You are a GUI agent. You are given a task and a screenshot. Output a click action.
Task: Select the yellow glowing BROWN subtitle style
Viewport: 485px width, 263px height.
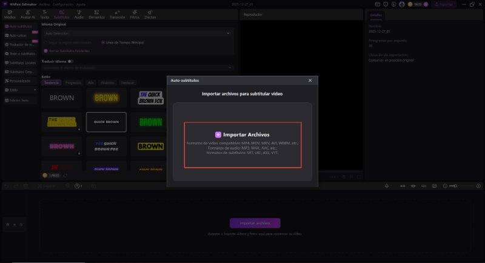pos(106,97)
